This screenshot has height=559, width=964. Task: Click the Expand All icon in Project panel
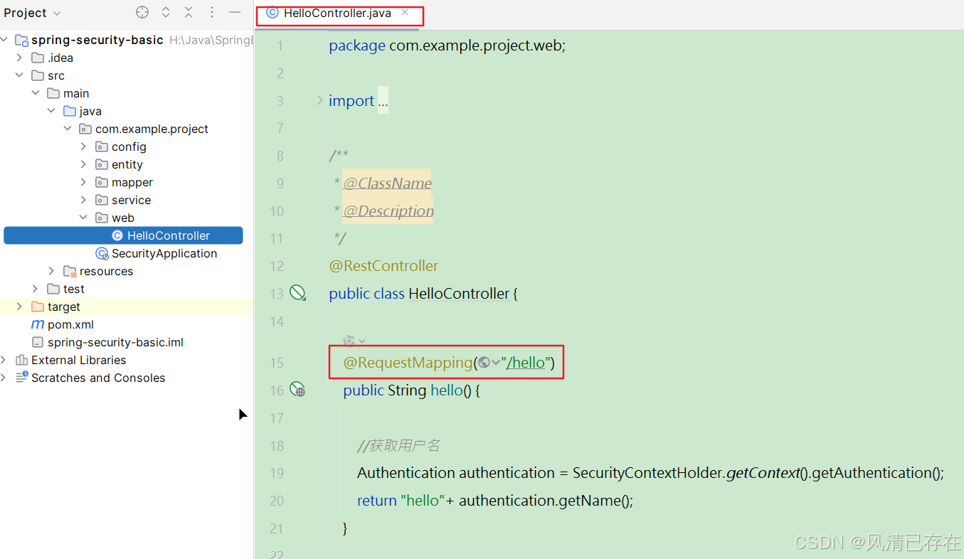pos(166,12)
